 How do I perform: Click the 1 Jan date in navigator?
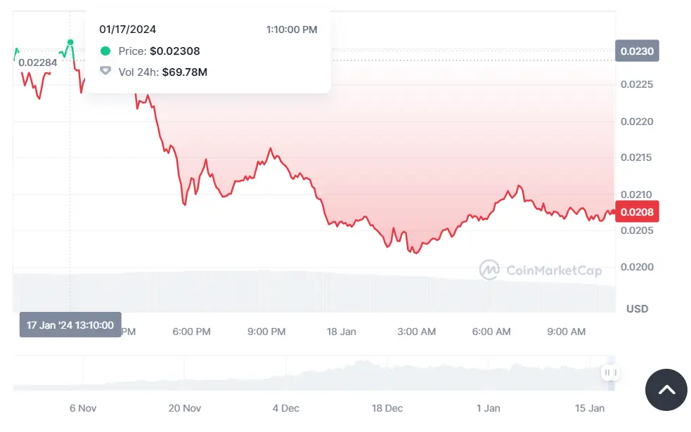(488, 408)
